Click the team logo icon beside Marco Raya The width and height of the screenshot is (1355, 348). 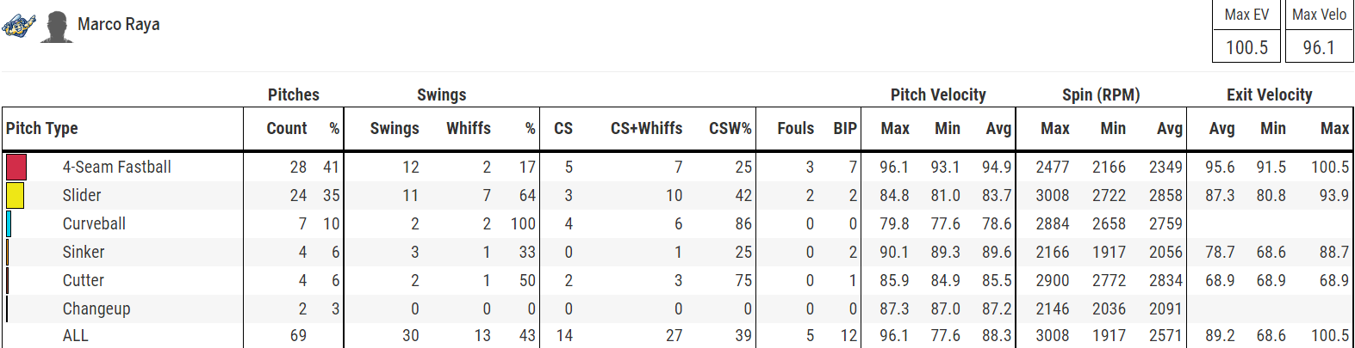click(x=19, y=26)
